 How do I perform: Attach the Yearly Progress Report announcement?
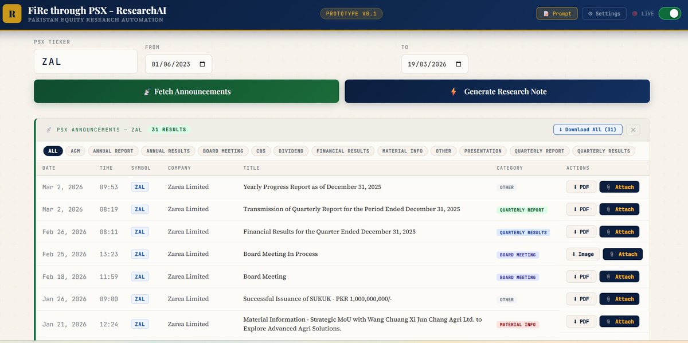tap(619, 187)
